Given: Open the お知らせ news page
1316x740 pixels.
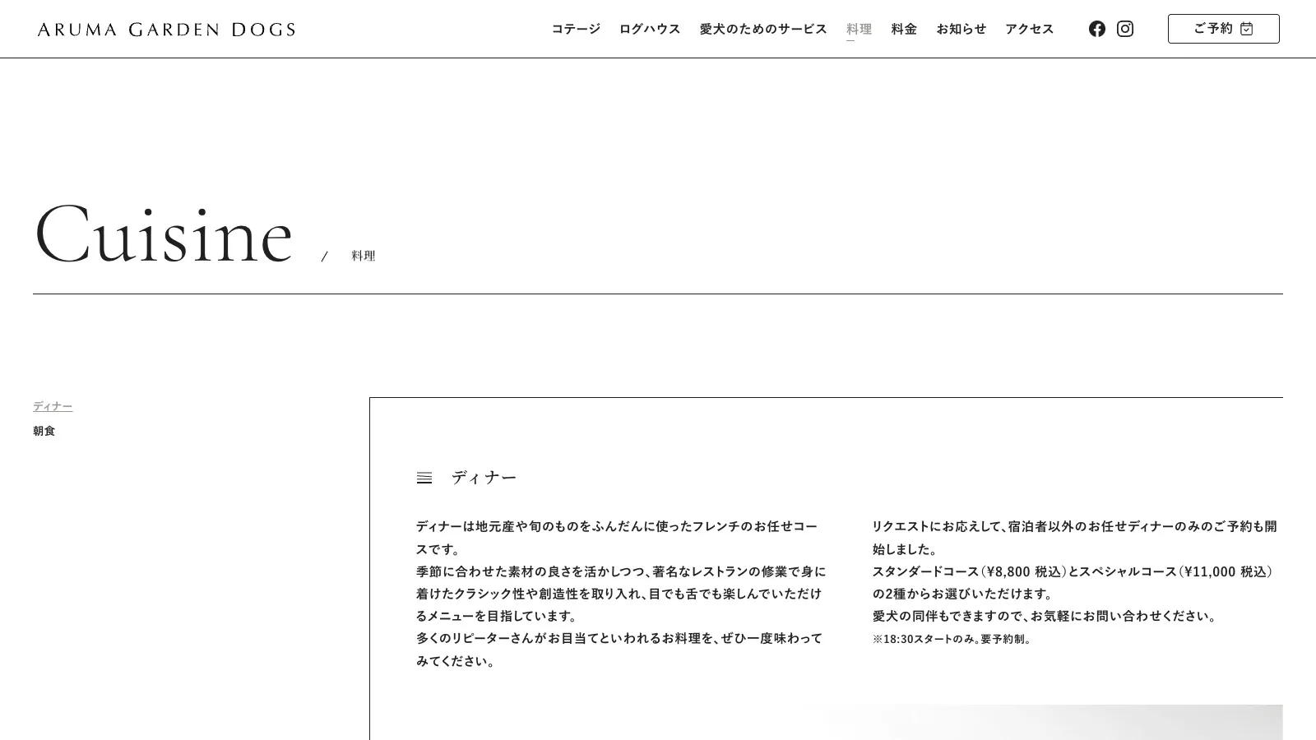Looking at the screenshot, I should tap(961, 29).
